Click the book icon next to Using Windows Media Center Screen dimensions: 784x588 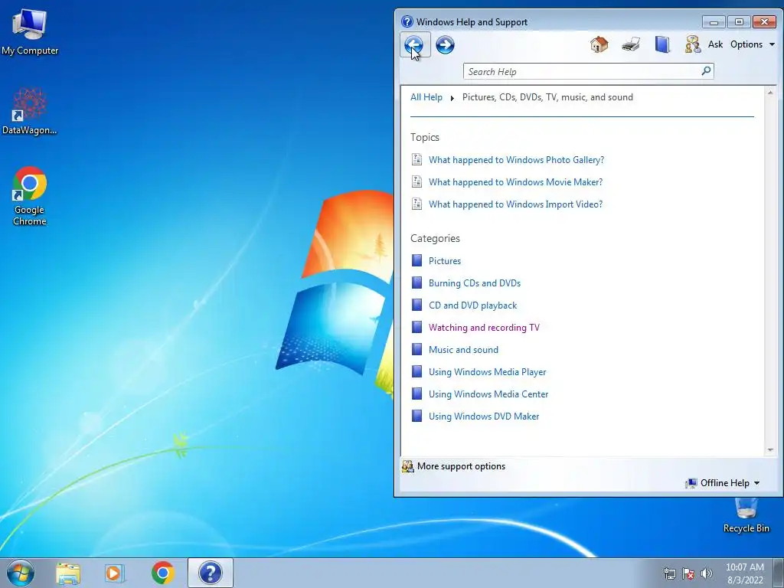(x=416, y=394)
